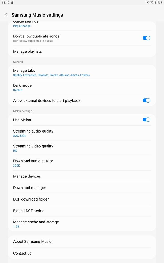
Task: Open Download manager
Action: (x=82, y=188)
